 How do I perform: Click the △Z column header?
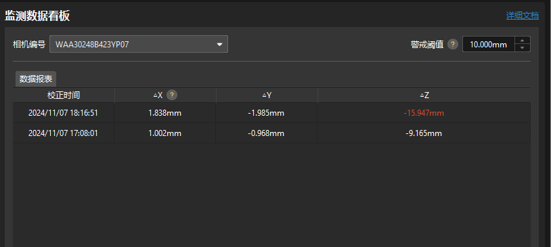424,95
